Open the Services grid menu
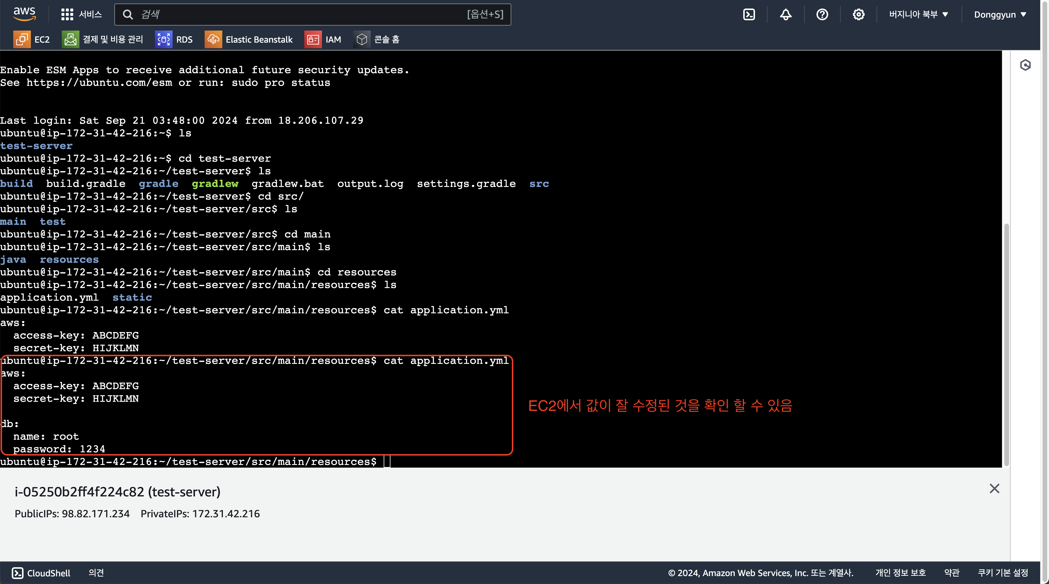 [81, 15]
